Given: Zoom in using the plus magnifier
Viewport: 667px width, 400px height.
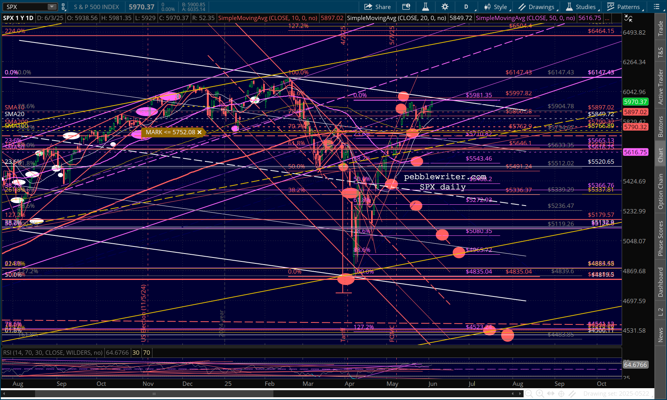Looking at the screenshot, I should coord(540,393).
